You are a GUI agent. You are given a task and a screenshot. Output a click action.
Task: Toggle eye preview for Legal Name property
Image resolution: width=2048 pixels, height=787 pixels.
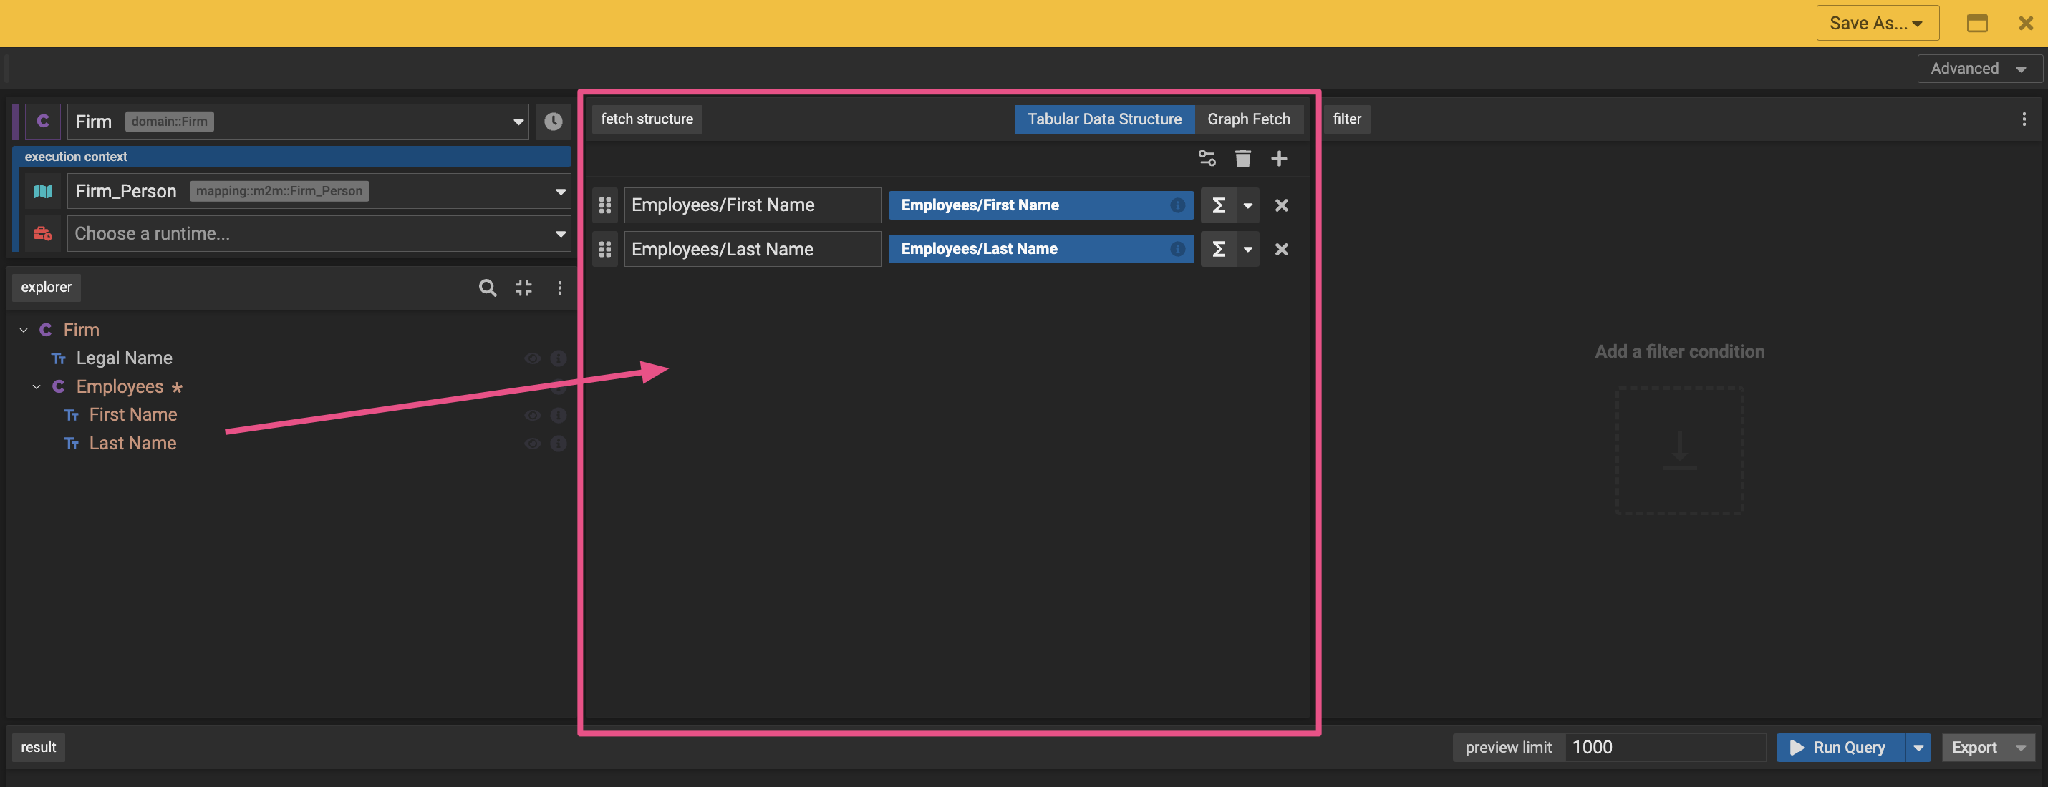coord(532,358)
